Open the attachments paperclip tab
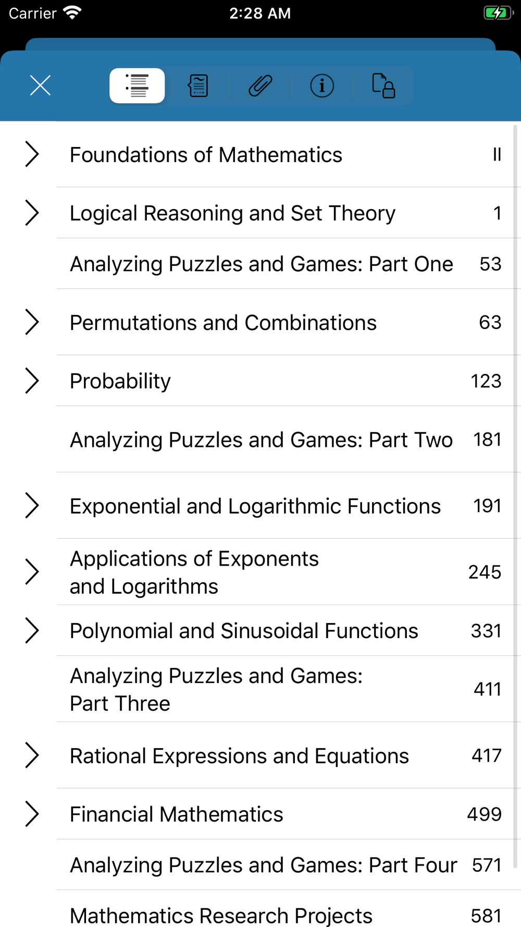The width and height of the screenshot is (521, 927). (260, 86)
